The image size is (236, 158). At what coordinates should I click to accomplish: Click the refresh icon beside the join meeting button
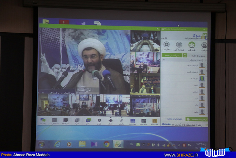(185, 55)
